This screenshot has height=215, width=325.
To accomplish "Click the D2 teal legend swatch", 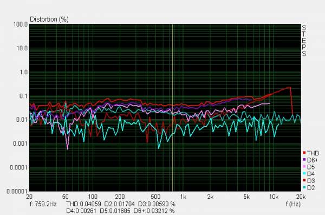I will pos(304,187).
